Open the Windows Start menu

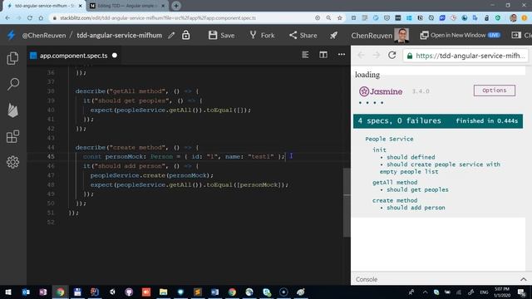click(x=8, y=292)
